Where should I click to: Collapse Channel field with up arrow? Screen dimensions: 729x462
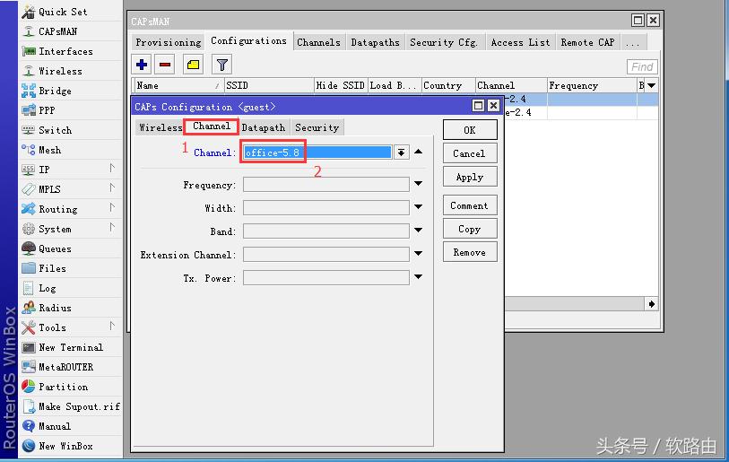point(419,152)
